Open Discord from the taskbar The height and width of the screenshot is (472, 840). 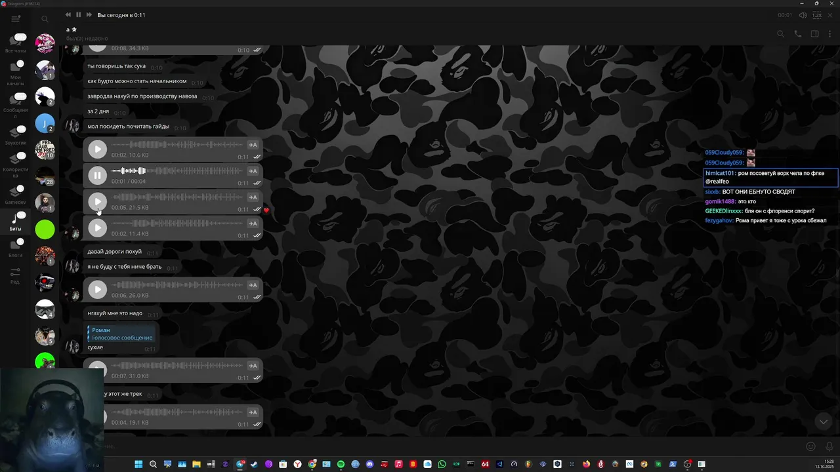pos(369,464)
